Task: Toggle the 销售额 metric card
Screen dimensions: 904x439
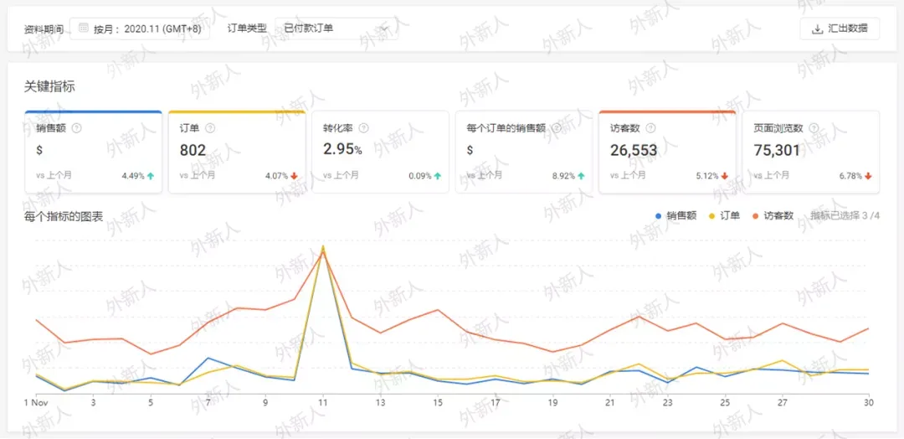Action: [x=93, y=152]
